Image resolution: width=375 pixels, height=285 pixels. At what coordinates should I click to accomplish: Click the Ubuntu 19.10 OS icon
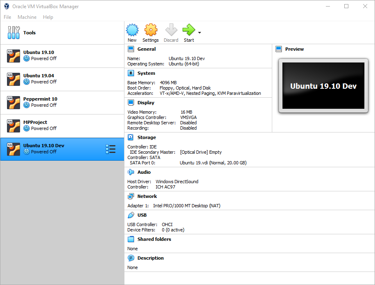[14, 56]
